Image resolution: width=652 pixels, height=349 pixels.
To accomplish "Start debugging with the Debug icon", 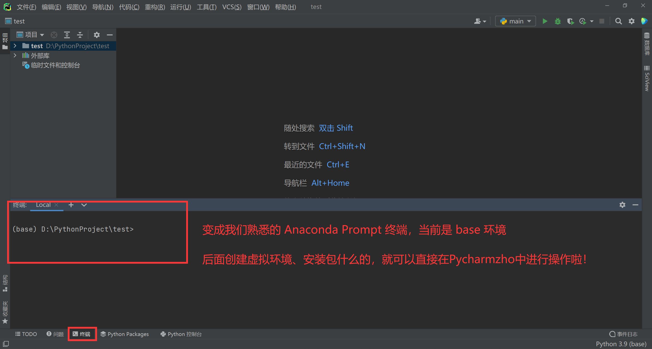I will 558,21.
